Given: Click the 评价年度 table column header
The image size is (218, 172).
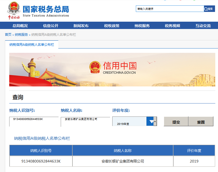Looking at the screenshot, I should [x=194, y=150].
